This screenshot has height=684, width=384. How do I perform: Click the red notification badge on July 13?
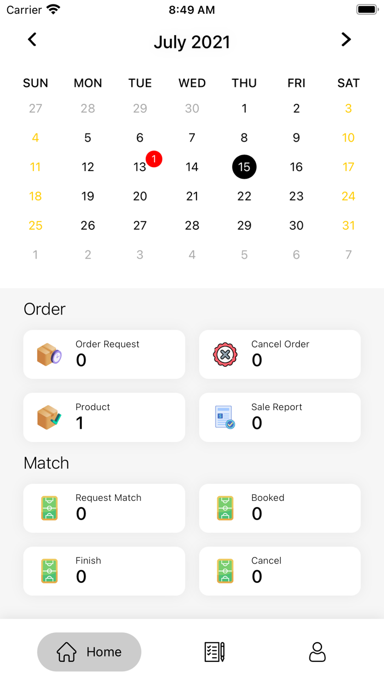pyautogui.click(x=154, y=159)
